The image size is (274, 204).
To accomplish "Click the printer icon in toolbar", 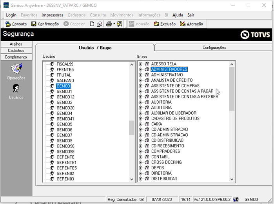I will click(x=109, y=24).
